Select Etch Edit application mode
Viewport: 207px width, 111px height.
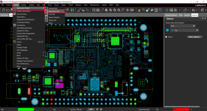tap(55, 14)
